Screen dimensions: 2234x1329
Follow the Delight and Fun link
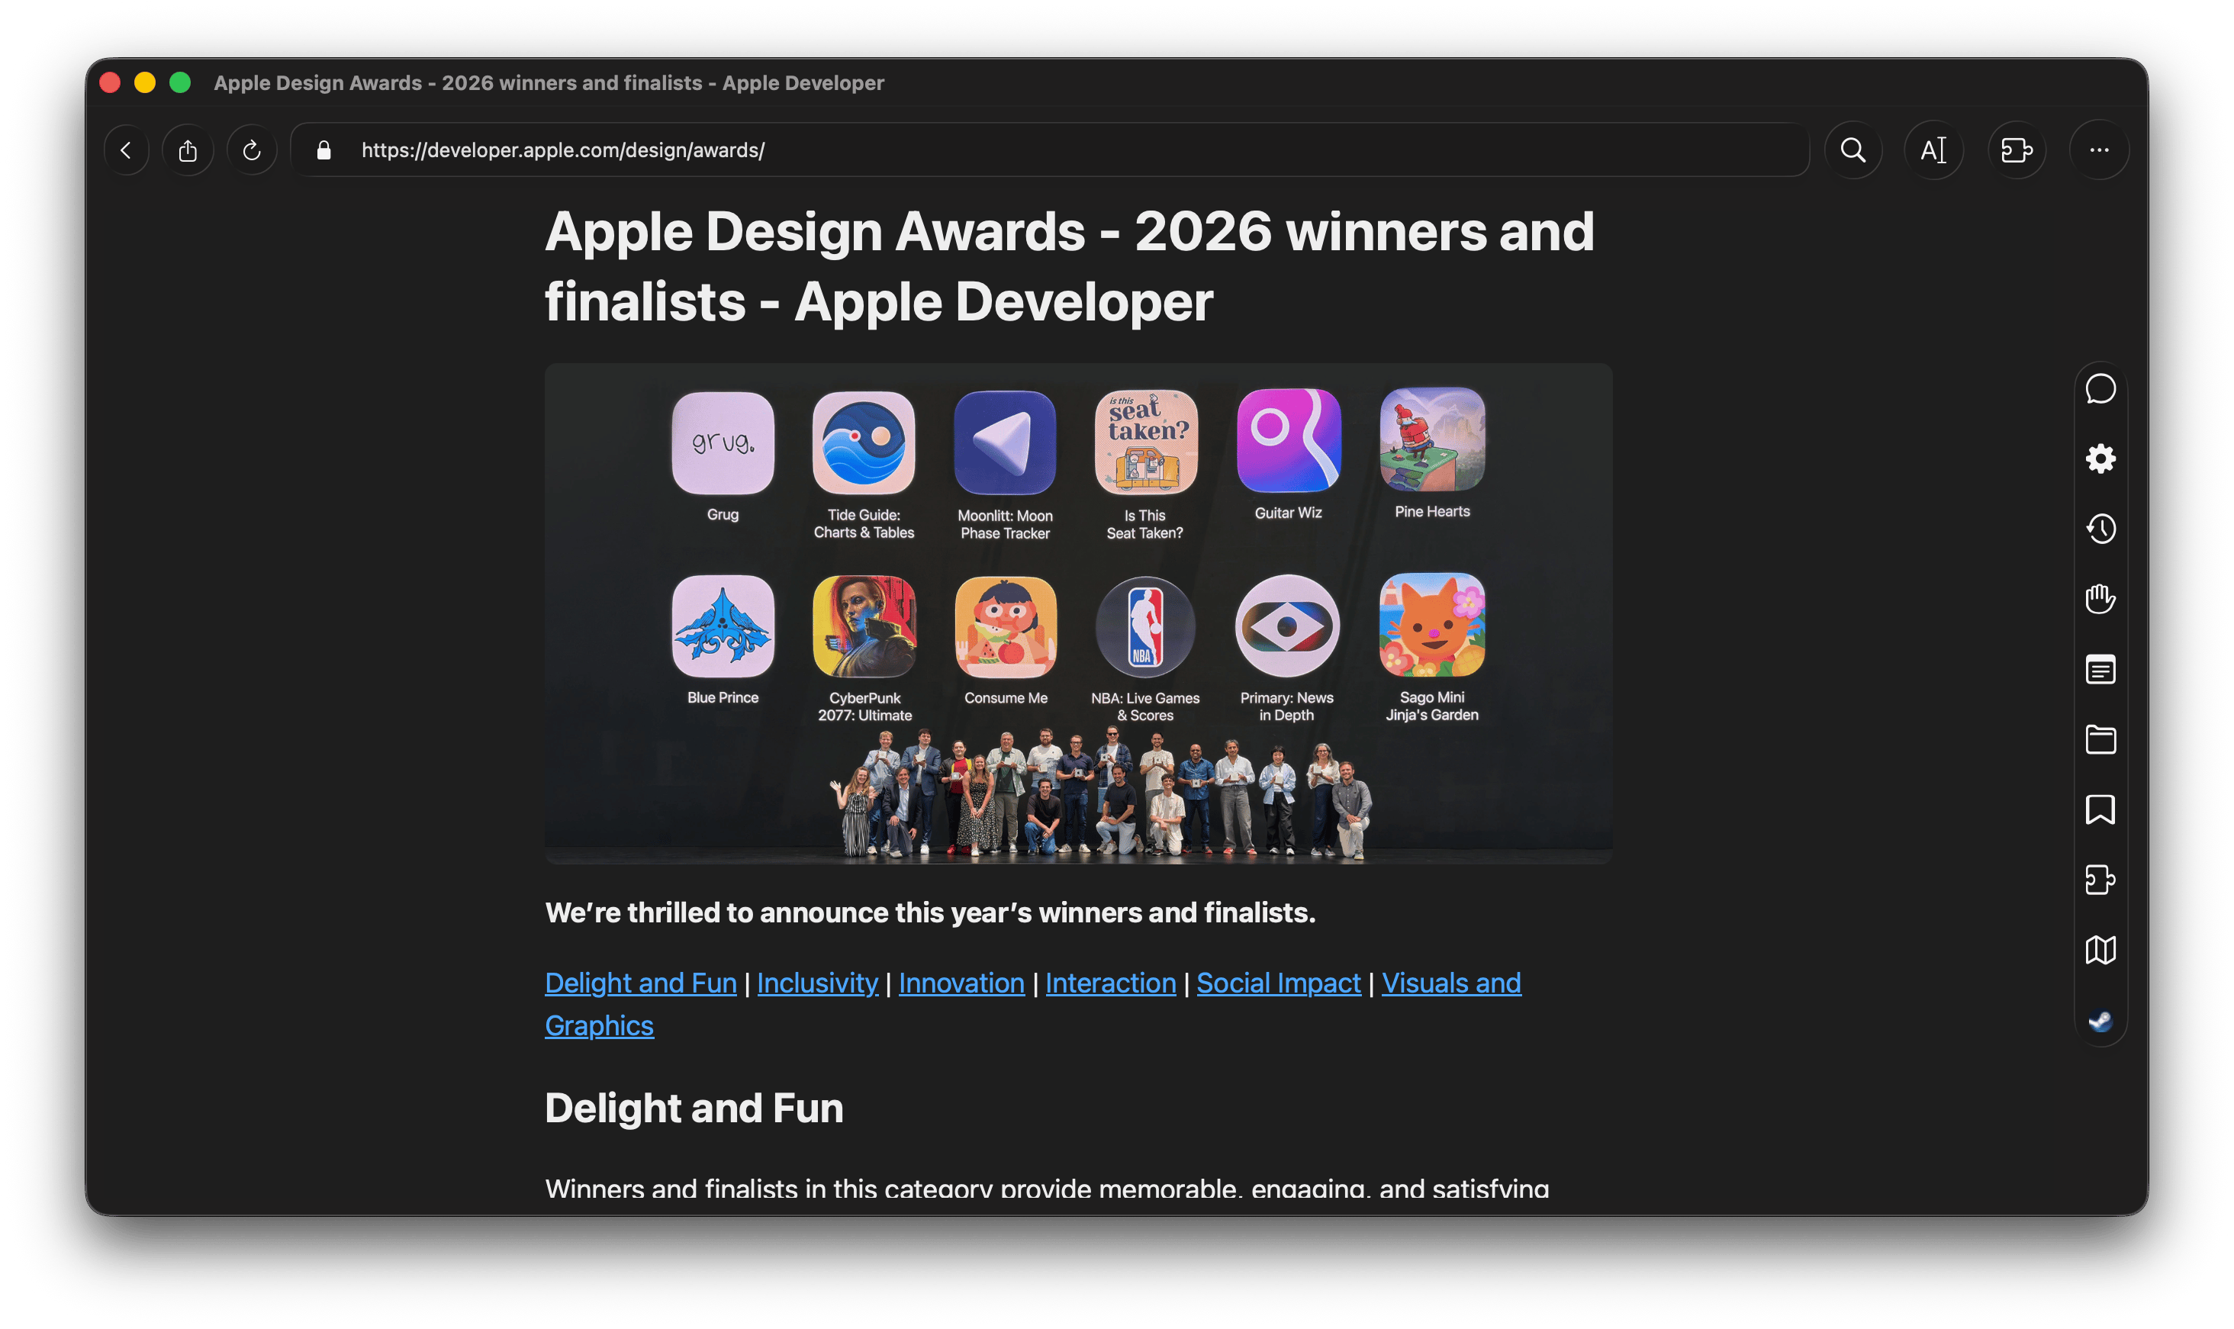click(640, 983)
